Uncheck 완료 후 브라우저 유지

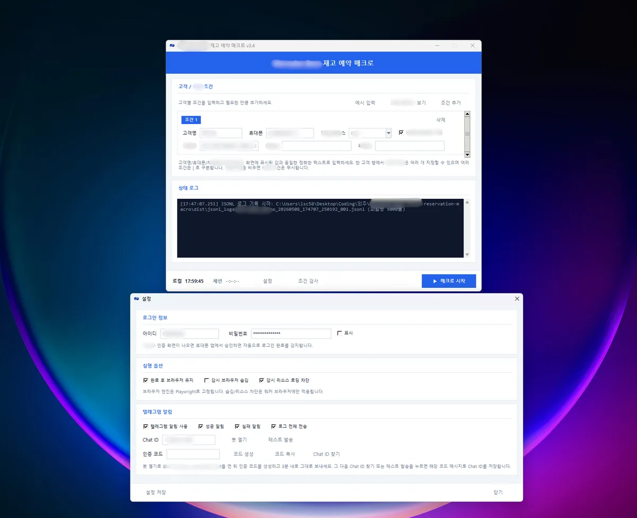(145, 380)
